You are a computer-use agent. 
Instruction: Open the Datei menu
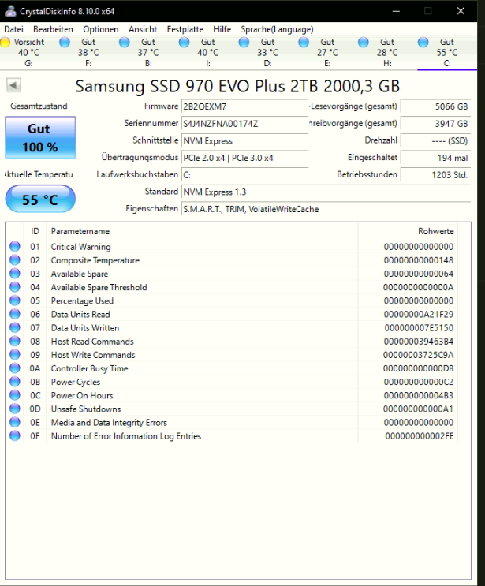tap(14, 29)
